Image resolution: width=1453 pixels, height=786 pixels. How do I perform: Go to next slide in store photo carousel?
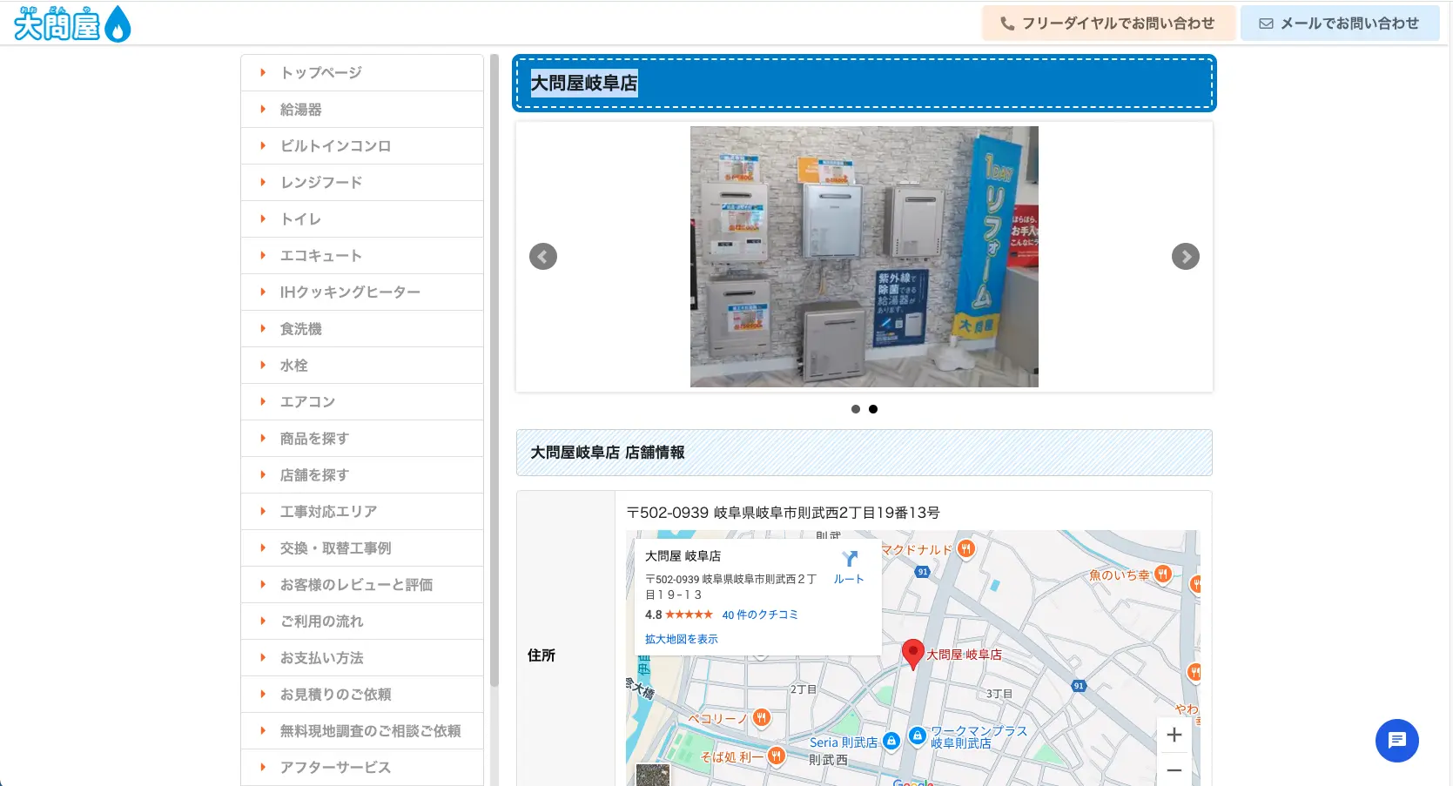1186,257
